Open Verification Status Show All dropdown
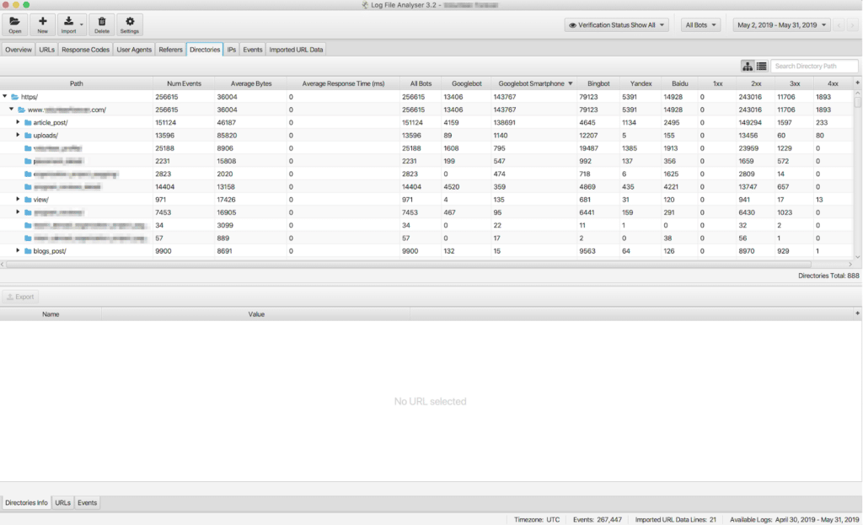The width and height of the screenshot is (863, 525). coord(617,25)
